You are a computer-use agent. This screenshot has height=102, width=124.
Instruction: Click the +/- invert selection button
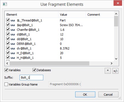coord(115,71)
